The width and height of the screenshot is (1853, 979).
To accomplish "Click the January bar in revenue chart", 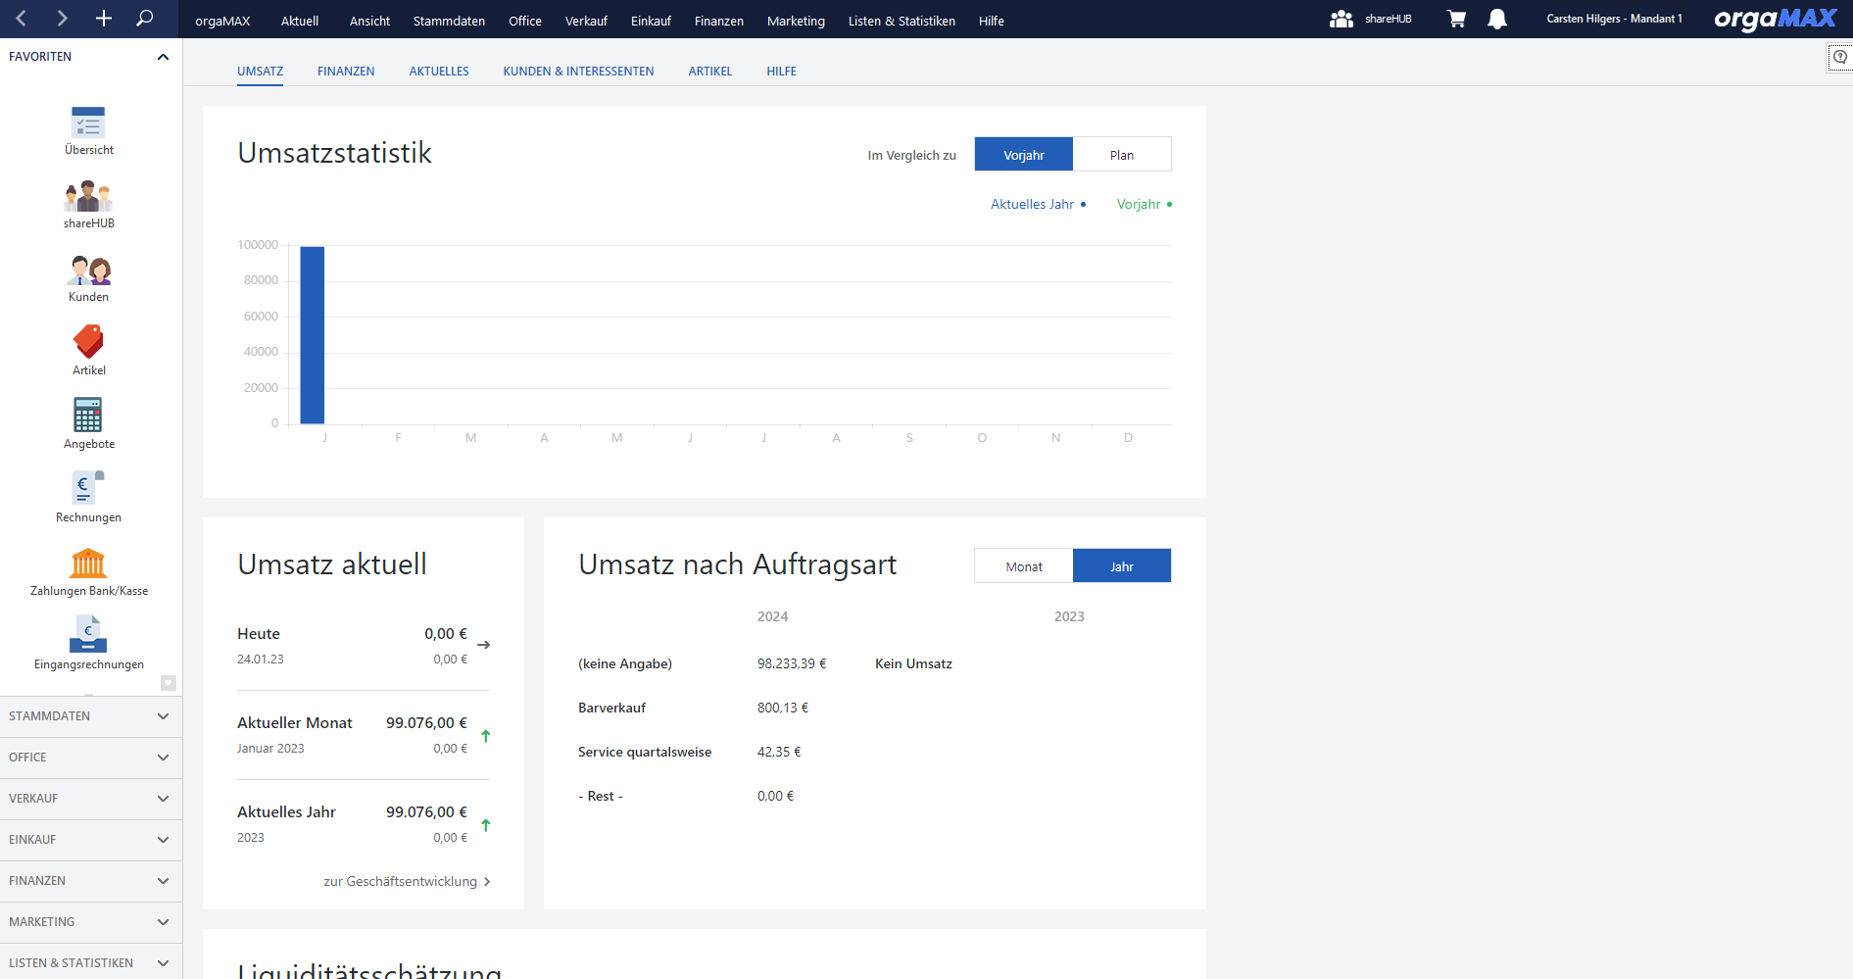I will [313, 335].
